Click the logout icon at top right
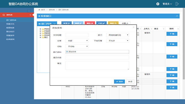This screenshot has height=104, width=185. (177, 4)
